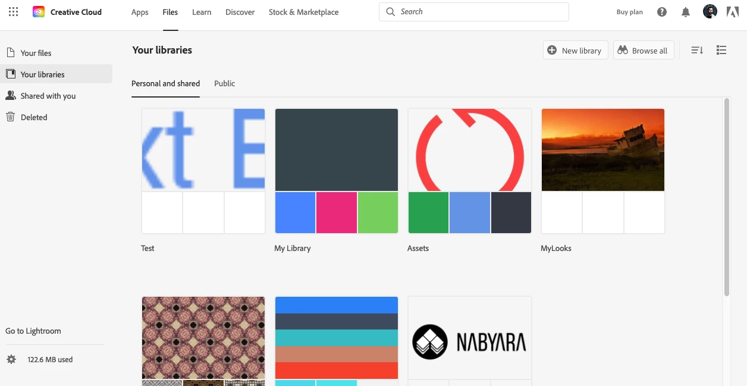Open the color stripes library thumbnail
747x386 pixels.
point(337,338)
